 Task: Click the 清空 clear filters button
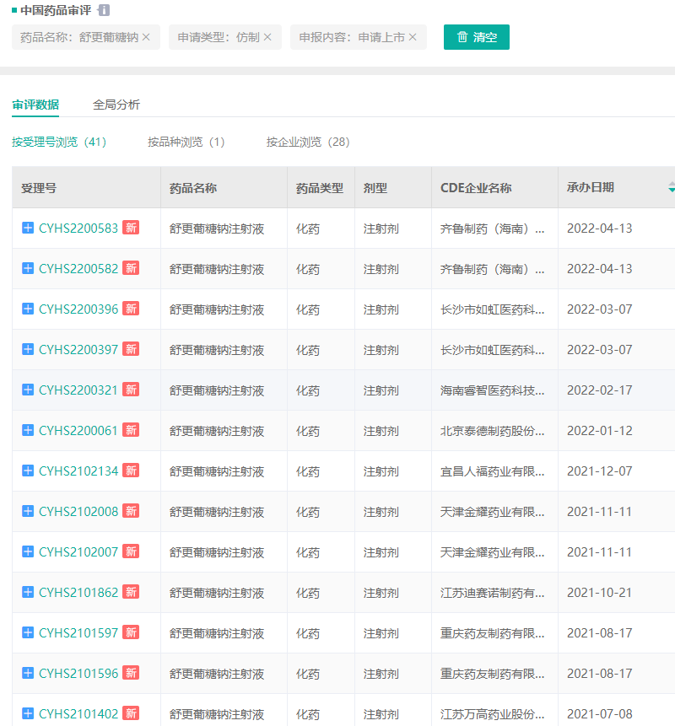[x=477, y=37]
